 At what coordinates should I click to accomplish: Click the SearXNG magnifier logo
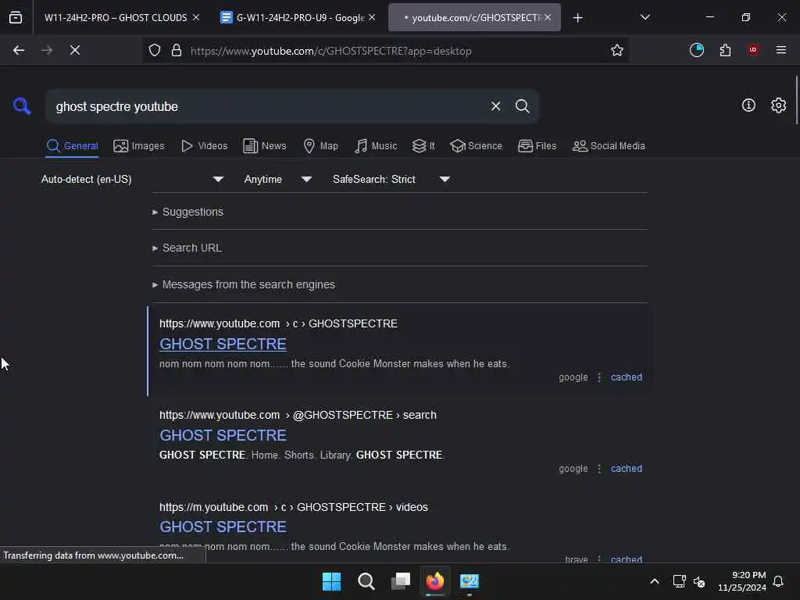pos(22,106)
